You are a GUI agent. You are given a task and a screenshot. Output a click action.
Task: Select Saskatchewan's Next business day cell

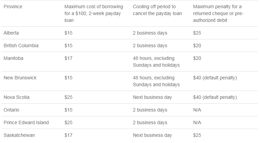click(152, 135)
